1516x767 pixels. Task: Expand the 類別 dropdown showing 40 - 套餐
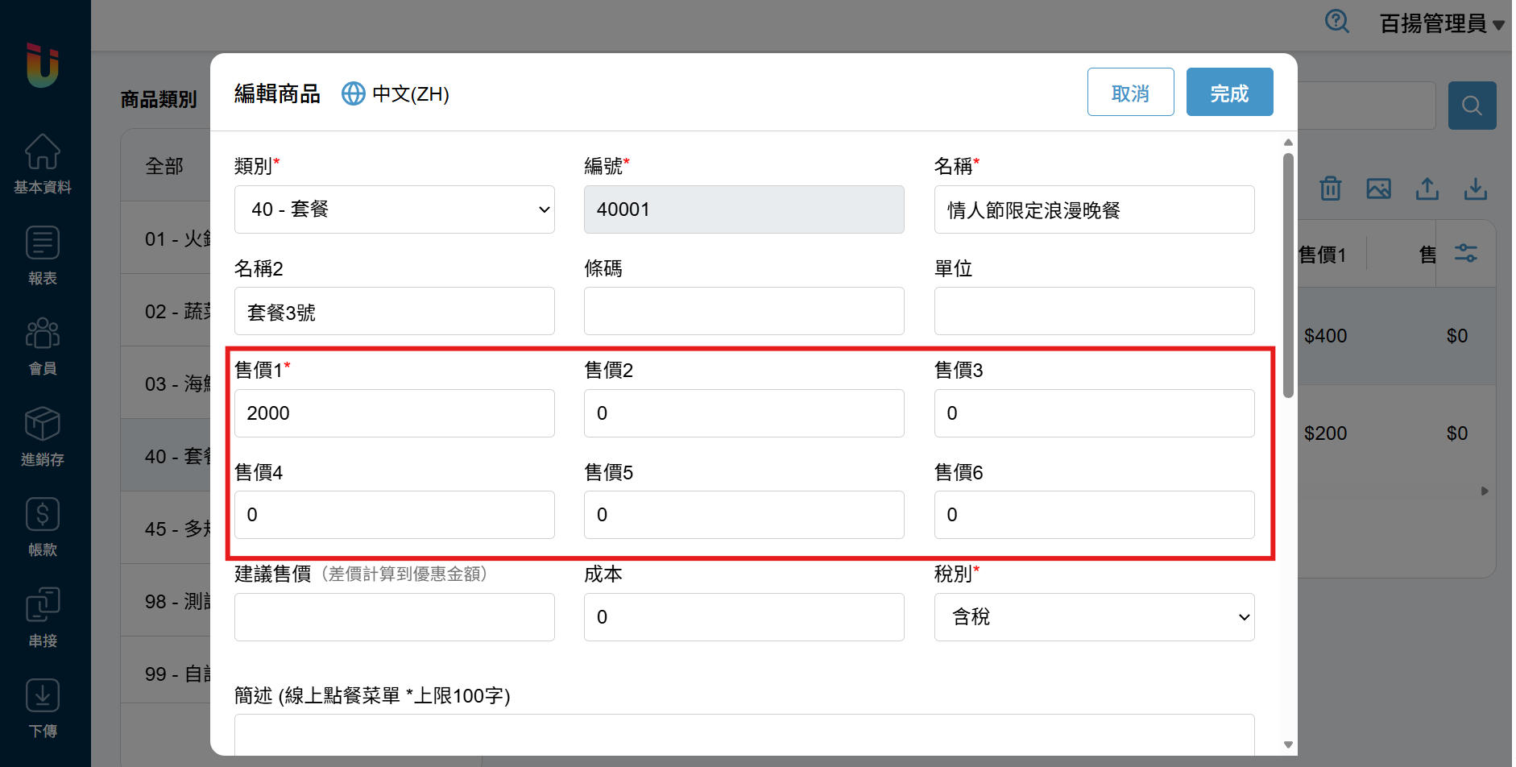pyautogui.click(x=394, y=209)
